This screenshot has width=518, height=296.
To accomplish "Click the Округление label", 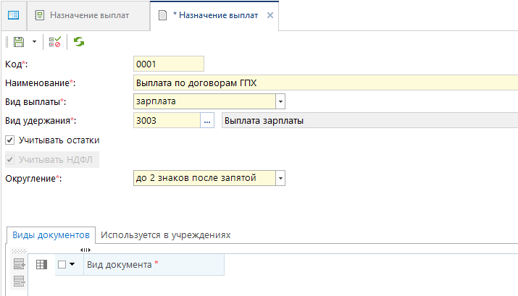I will pyautogui.click(x=33, y=179).
